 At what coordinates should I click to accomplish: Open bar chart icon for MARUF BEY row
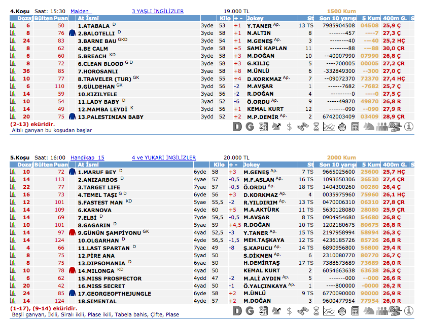[14, 172]
